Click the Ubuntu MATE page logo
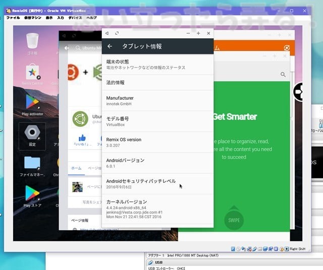The image size is (323, 270). pyautogui.click(x=80, y=119)
